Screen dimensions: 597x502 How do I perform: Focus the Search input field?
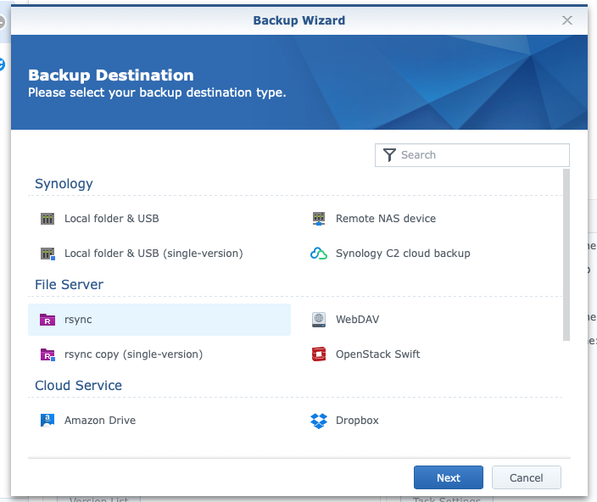pyautogui.click(x=472, y=155)
